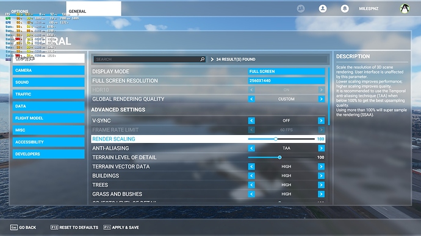Open the Display Mode Full Screen dropdown
This screenshot has height=236, width=421.
[286, 71]
